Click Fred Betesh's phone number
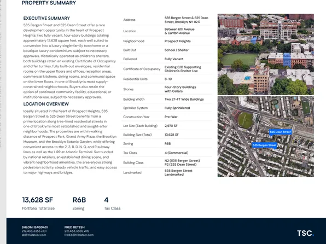Viewport: 326px width, 244px height. [77, 231]
